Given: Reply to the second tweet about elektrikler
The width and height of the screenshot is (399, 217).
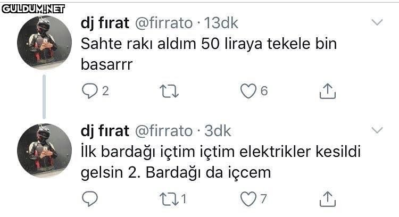Looking at the screenshot, I should click(88, 199).
